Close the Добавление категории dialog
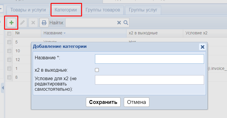This screenshot has height=118, width=227. [x=202, y=47]
